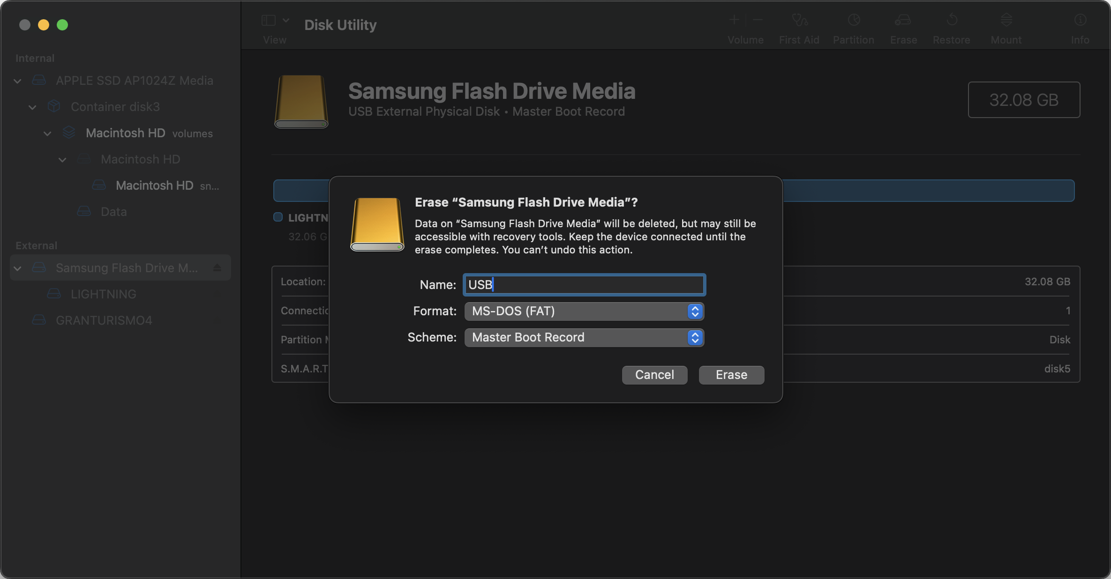Viewport: 1111px width, 579px height.
Task: Cancel the erase dialog
Action: click(654, 375)
